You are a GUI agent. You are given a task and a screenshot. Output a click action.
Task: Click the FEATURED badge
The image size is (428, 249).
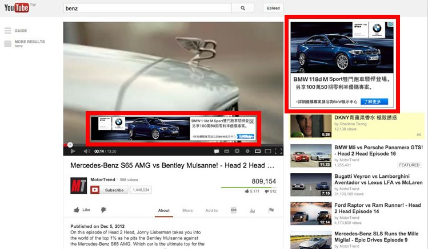409,165
